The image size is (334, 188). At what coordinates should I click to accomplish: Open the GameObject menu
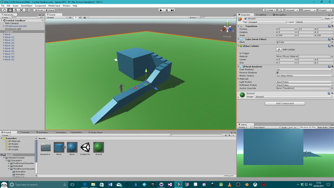(x=27, y=6)
